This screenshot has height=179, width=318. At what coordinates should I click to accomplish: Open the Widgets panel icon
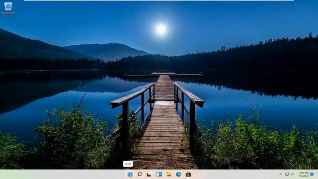[x=159, y=174]
